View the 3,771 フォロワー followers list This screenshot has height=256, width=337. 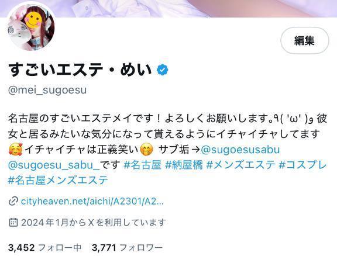point(127,248)
